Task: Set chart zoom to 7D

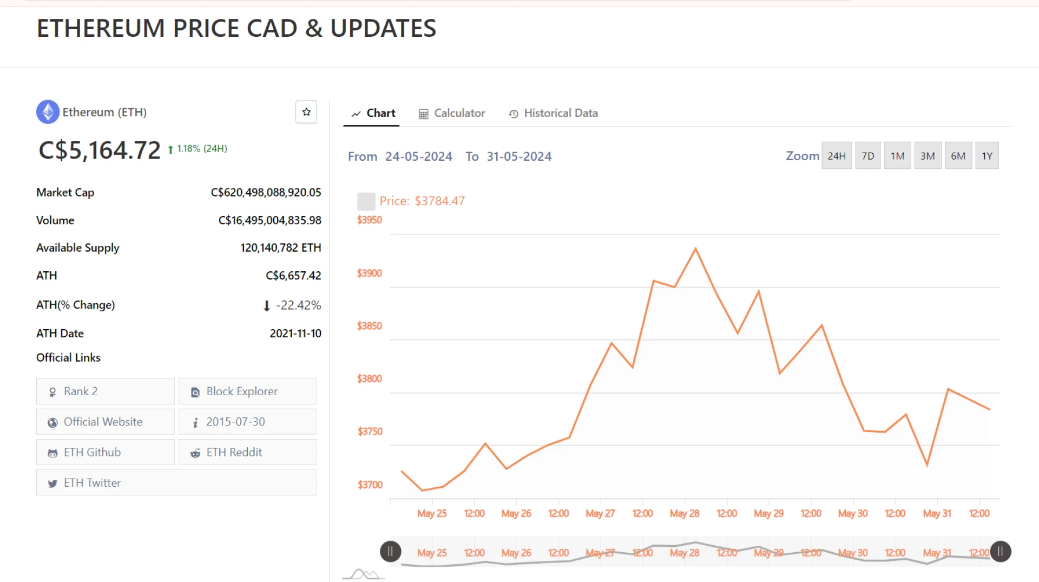Action: point(867,155)
